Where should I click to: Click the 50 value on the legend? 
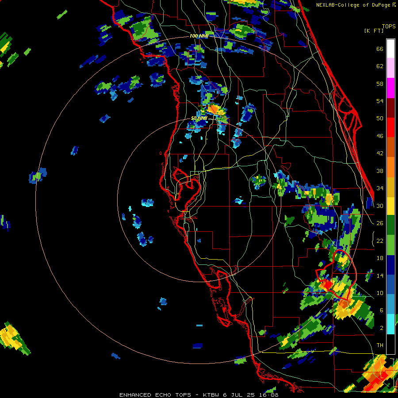[x=380, y=119]
